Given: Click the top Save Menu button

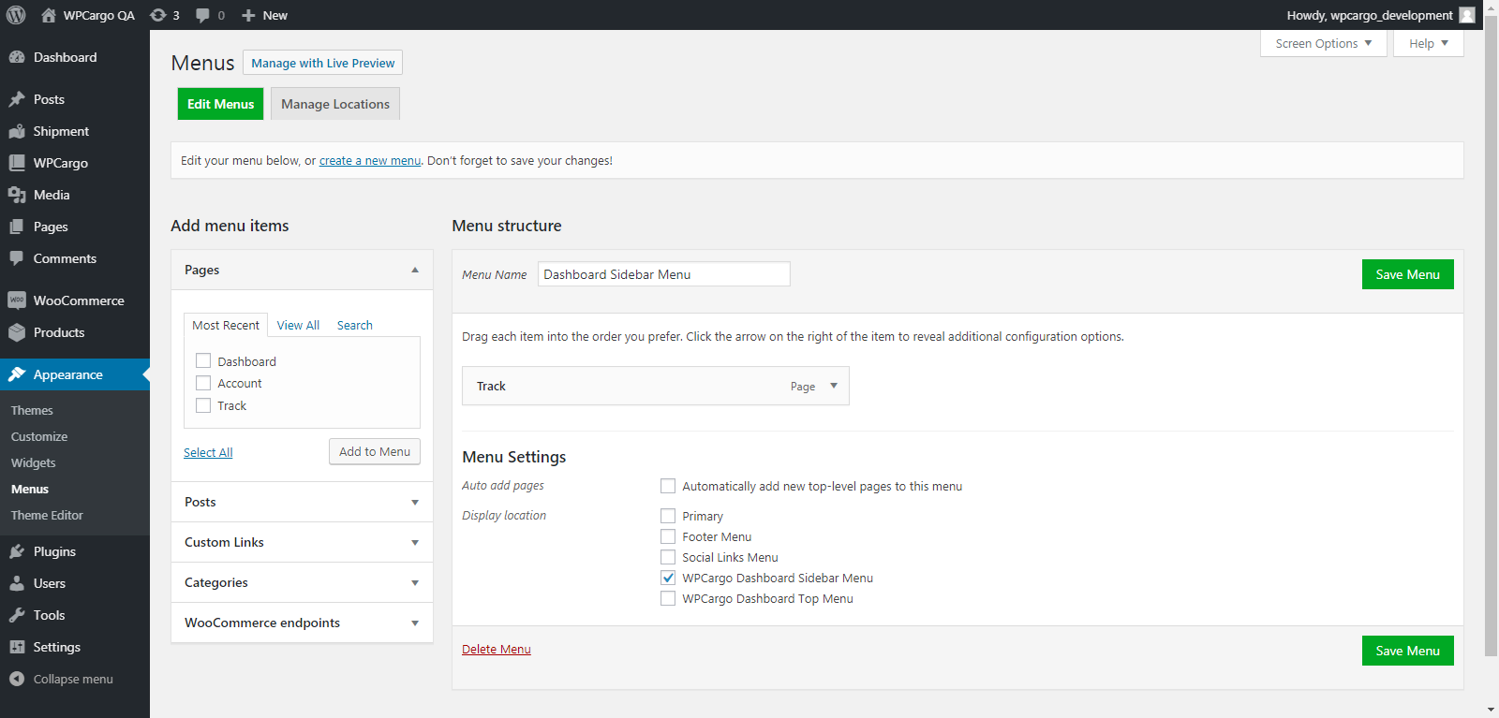Looking at the screenshot, I should (1407, 274).
